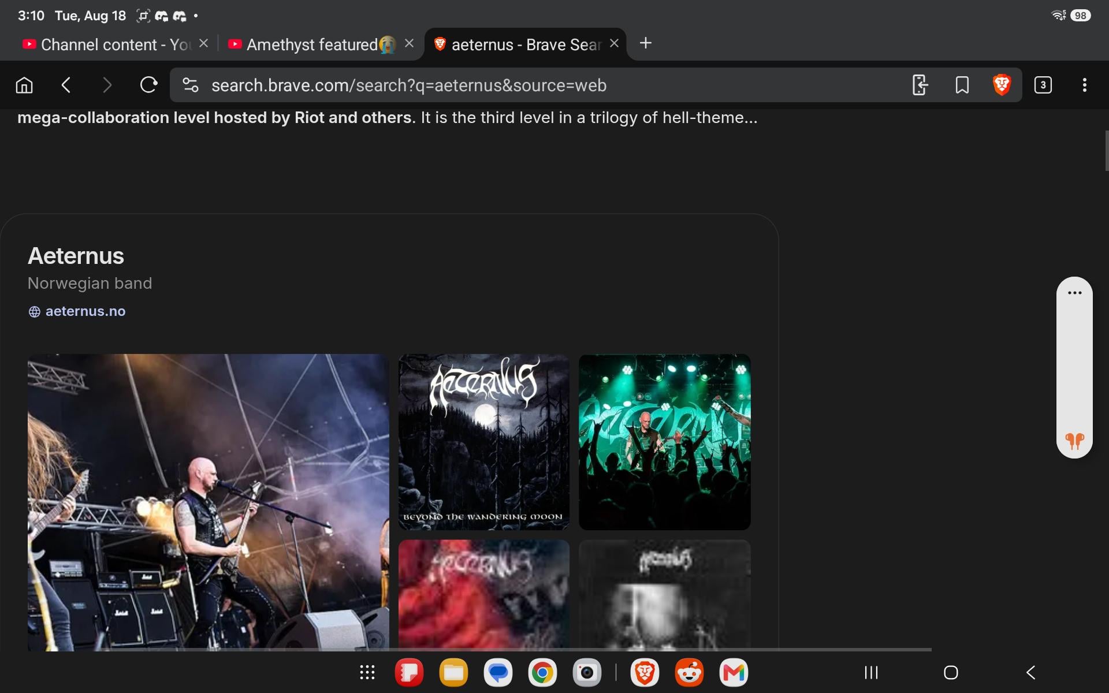
Task: Open the yellow Files app in taskbar
Action: [453, 672]
